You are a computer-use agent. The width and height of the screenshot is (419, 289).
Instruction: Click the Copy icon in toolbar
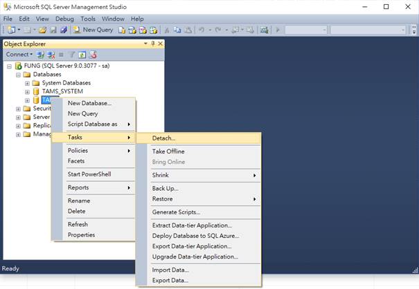click(177, 30)
